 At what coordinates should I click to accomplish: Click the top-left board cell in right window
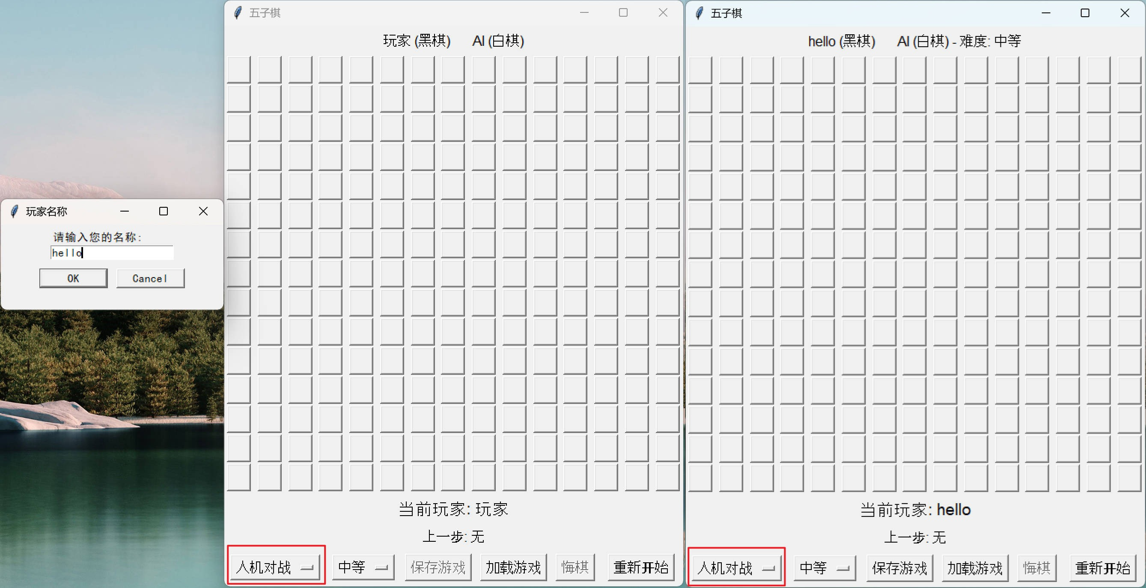tap(700, 70)
